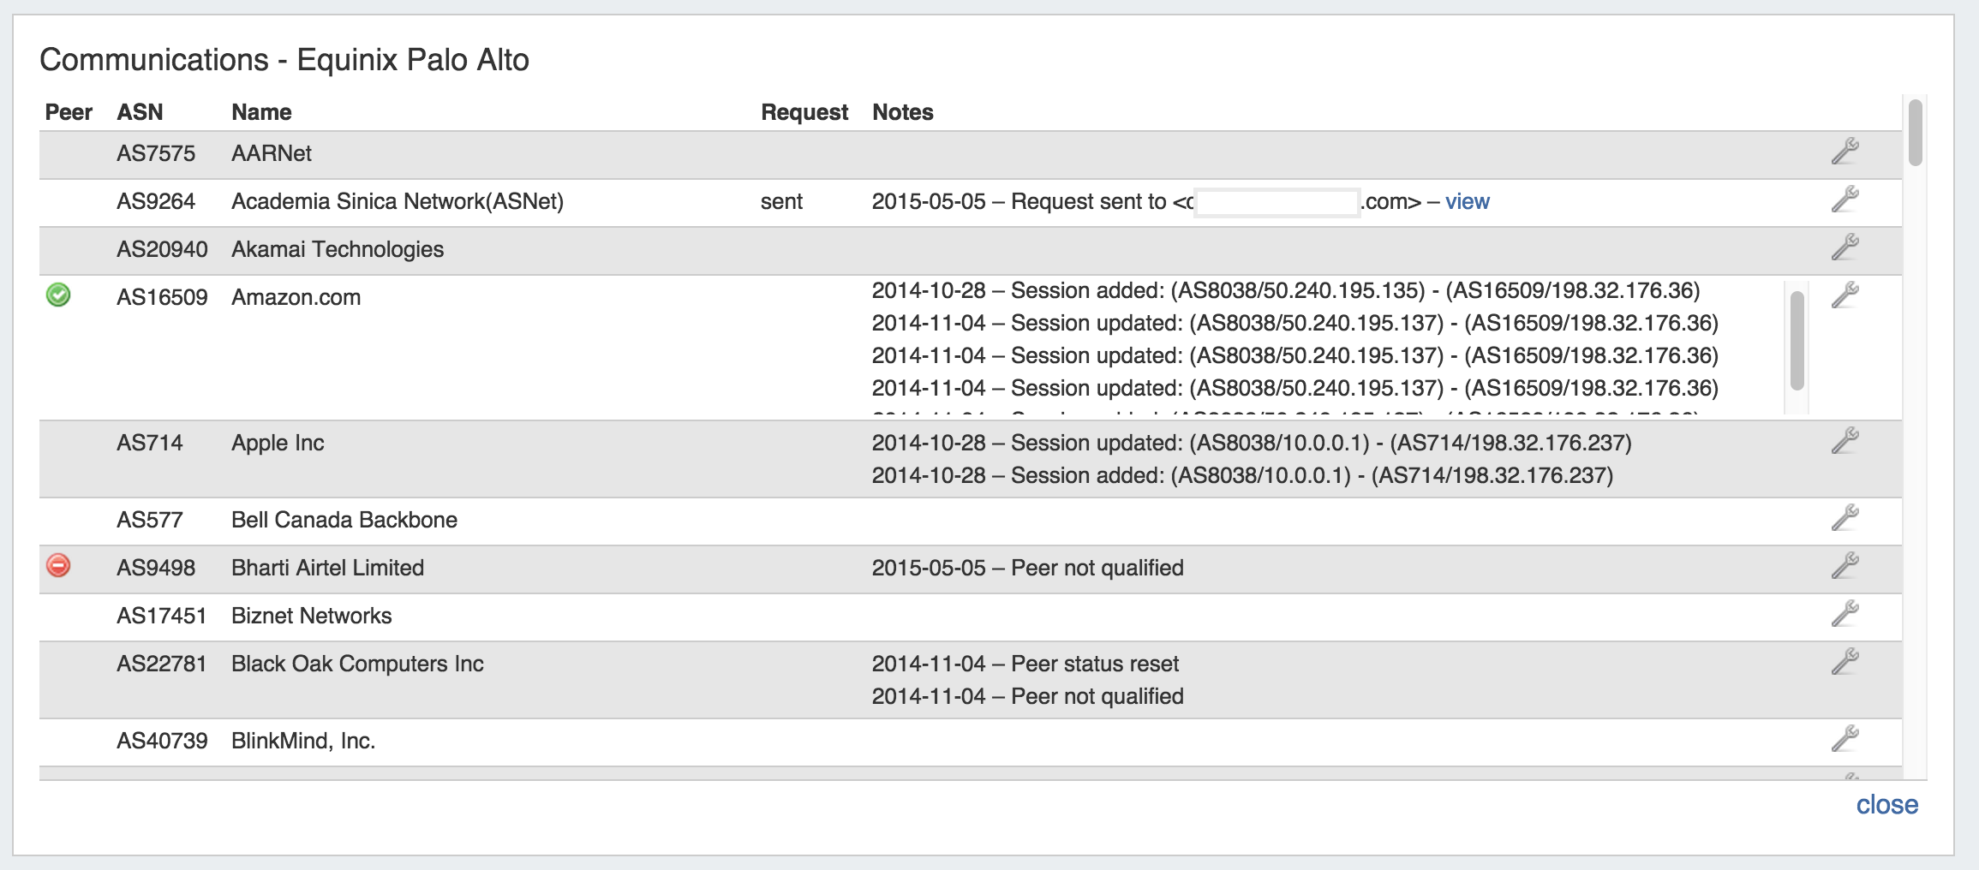Click the main list vertical scrollbar thumb
Screen dimensions: 1979x870
1916,133
